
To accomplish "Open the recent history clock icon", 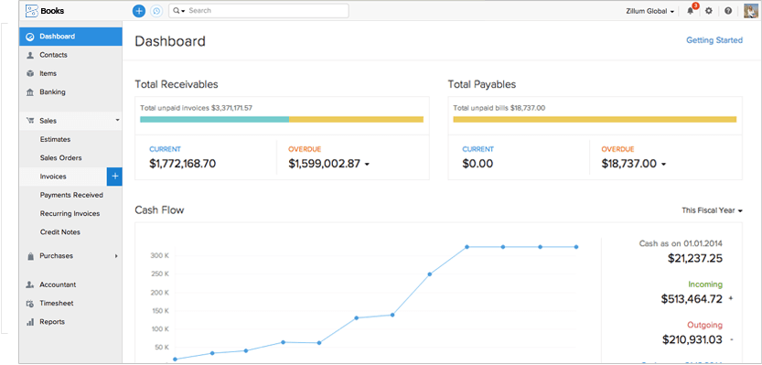I will pyautogui.click(x=156, y=11).
